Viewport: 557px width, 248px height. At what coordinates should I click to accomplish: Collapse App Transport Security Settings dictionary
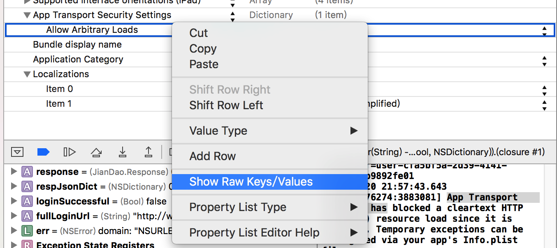27,16
